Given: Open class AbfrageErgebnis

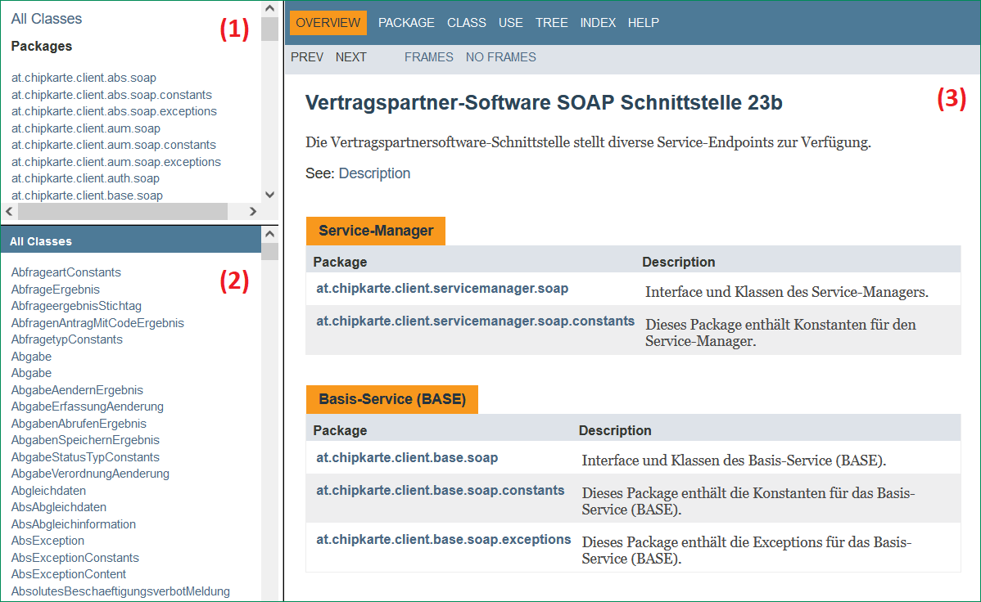Looking at the screenshot, I should [55, 289].
